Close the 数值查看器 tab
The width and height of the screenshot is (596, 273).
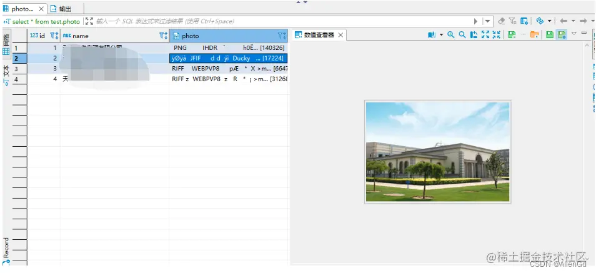[x=340, y=35]
